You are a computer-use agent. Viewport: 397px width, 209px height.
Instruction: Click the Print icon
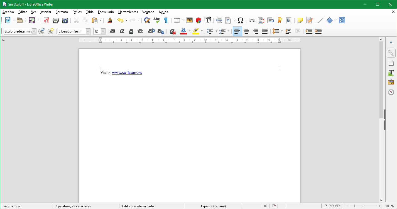(x=56, y=20)
